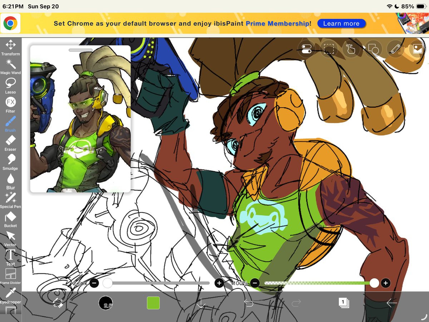Toggle the view options switch icon
Screen dimensions: 429x322
[x=307, y=49]
